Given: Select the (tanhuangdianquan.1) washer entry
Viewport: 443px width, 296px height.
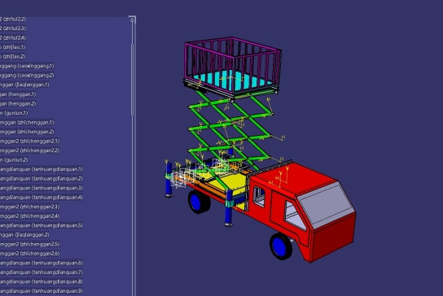Looking at the screenshot, I should [x=42, y=169].
